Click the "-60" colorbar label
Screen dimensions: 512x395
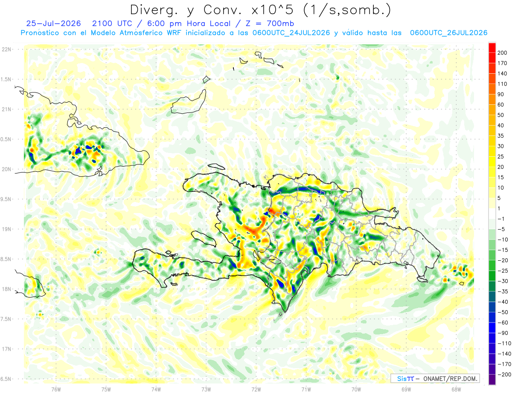pos(503,323)
